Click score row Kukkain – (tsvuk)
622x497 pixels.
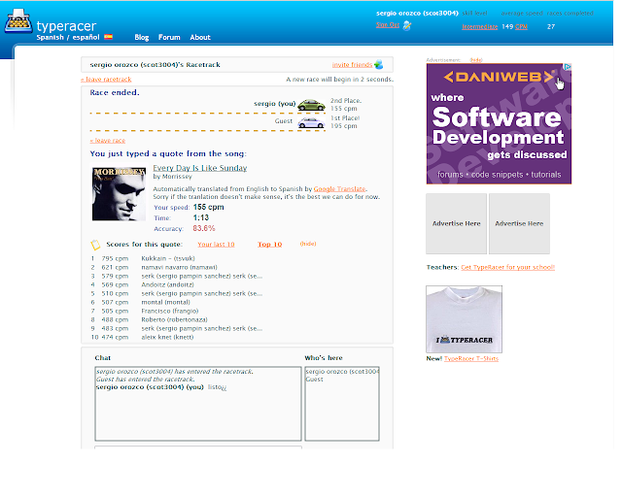(x=143, y=258)
